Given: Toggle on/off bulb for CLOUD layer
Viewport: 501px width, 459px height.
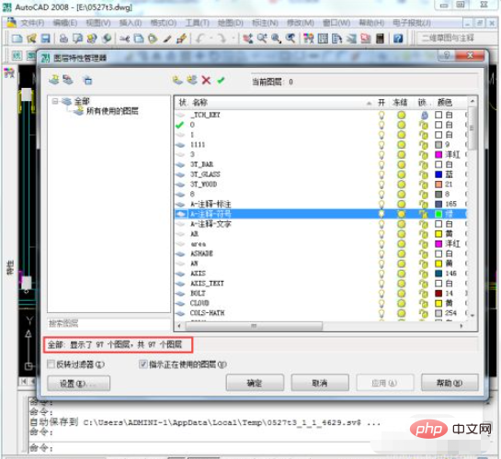Looking at the screenshot, I should pos(381,303).
